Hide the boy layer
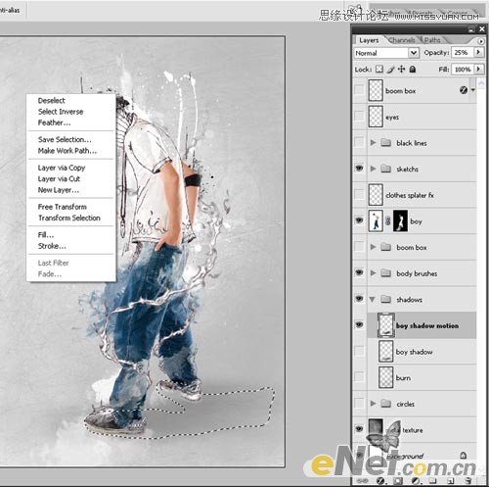 pos(359,220)
